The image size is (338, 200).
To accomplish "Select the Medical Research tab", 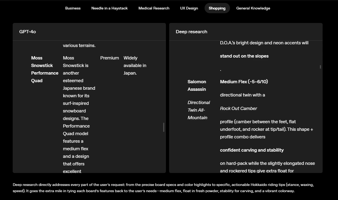I will click(154, 8).
